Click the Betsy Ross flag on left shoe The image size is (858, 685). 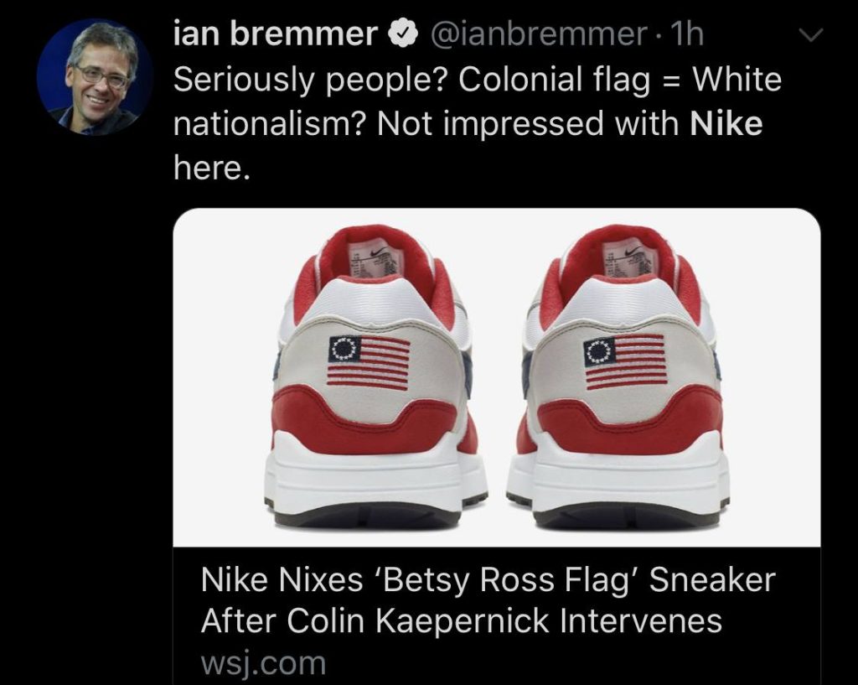click(x=369, y=362)
